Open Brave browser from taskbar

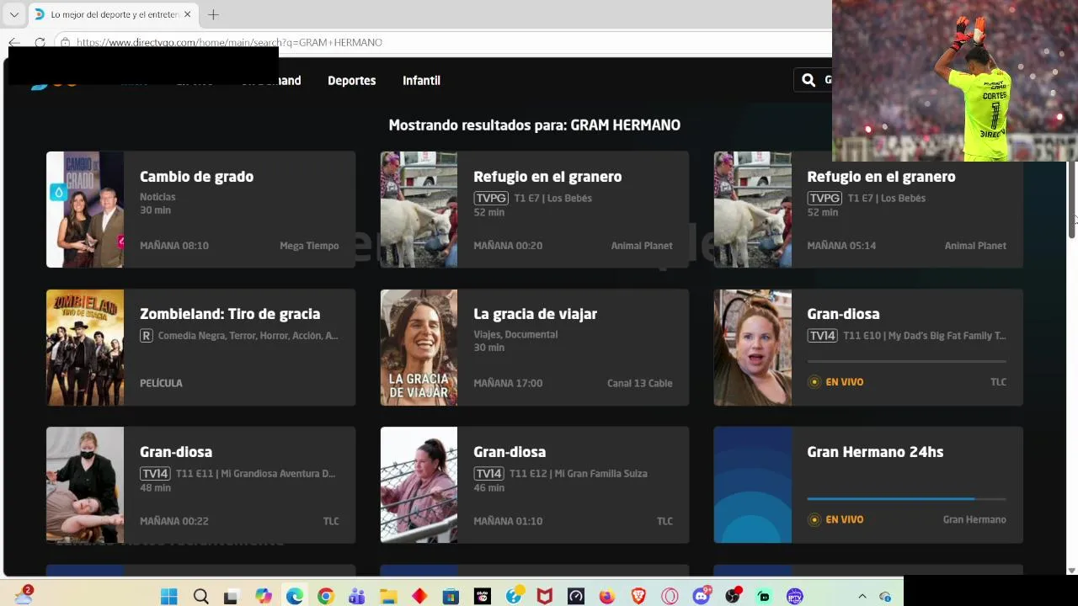coord(638,596)
